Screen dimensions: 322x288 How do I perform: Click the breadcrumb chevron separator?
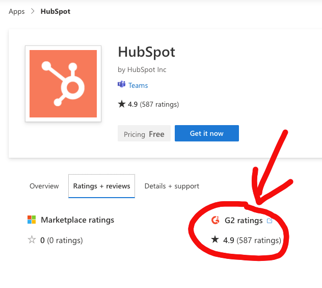click(33, 11)
